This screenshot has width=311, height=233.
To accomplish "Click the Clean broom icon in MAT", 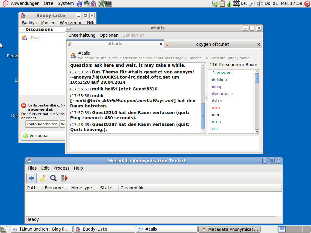I will (x=43, y=178).
